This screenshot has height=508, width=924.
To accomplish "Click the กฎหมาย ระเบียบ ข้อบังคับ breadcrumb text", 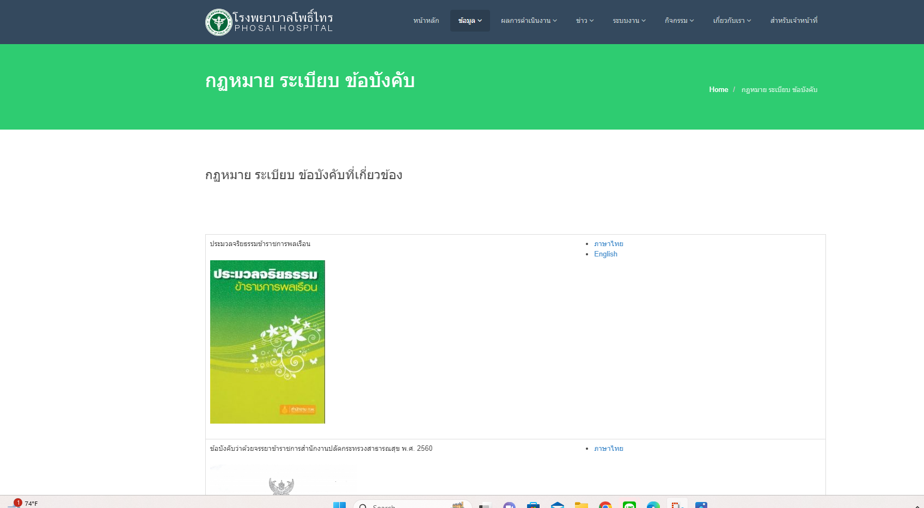I will click(x=779, y=90).
